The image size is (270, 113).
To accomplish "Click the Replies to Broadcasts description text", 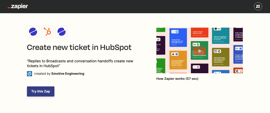I will coord(80,63).
